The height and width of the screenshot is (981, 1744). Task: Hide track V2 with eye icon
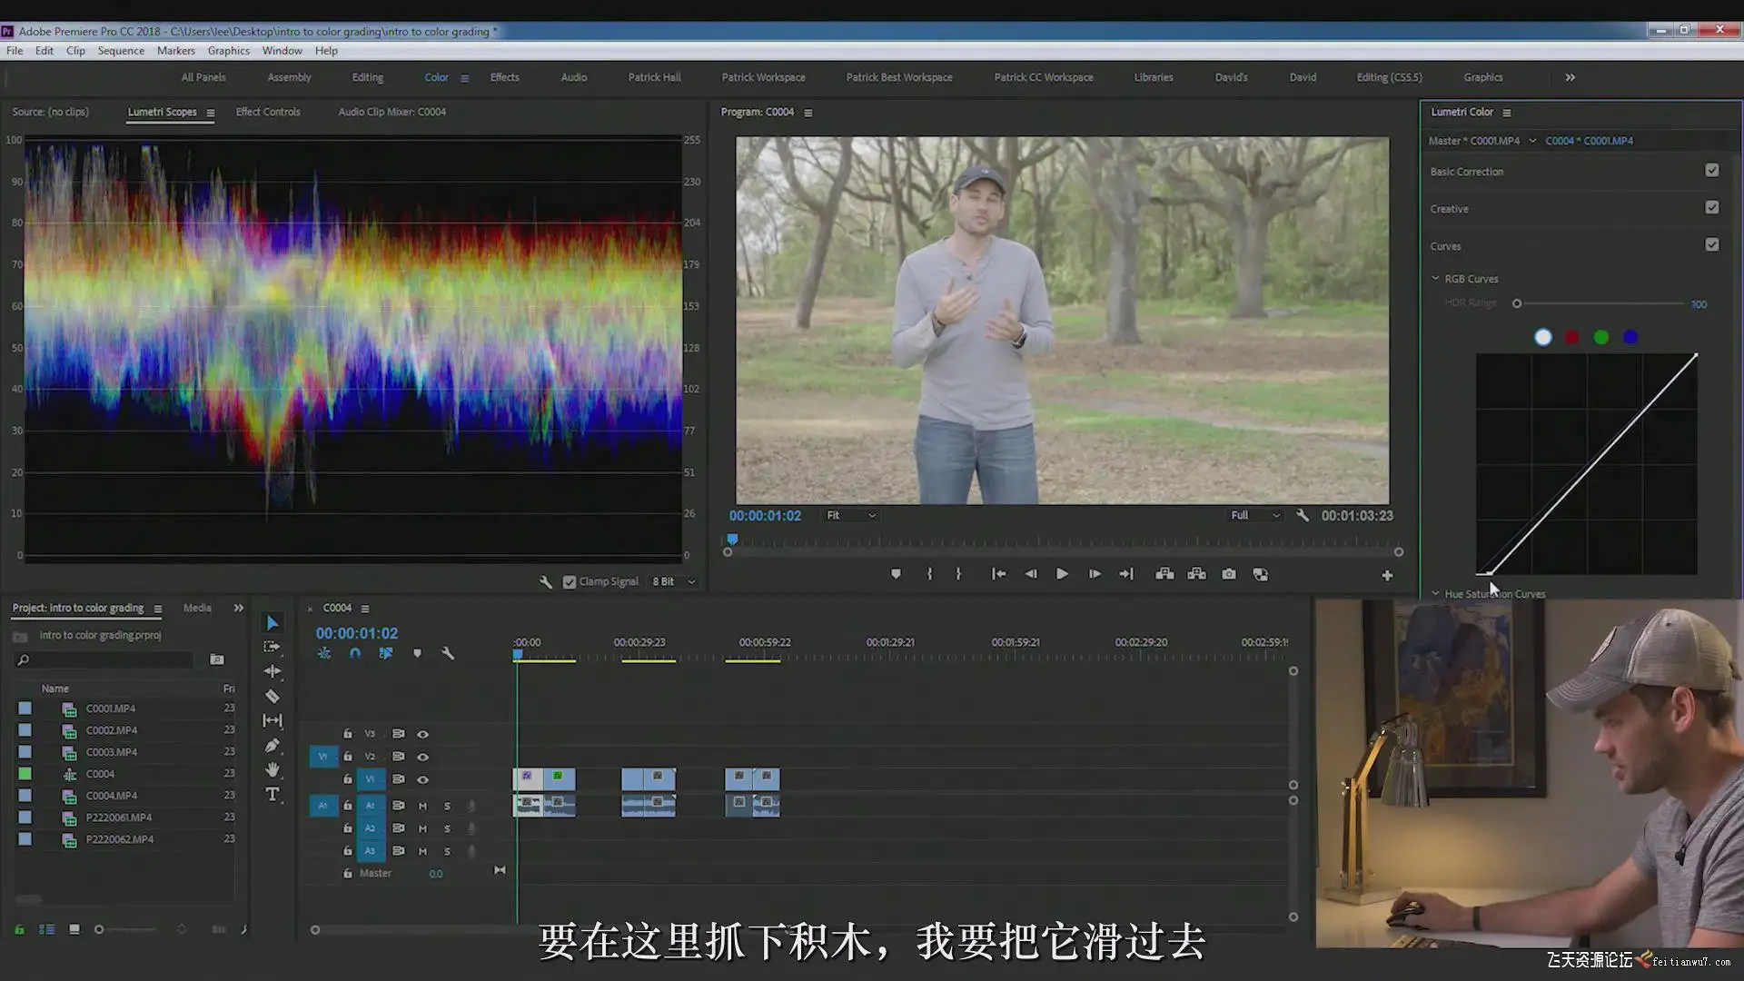coord(422,757)
